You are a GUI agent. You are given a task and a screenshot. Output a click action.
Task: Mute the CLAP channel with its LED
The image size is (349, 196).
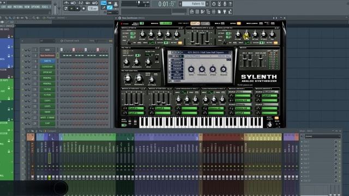tap(23, 123)
